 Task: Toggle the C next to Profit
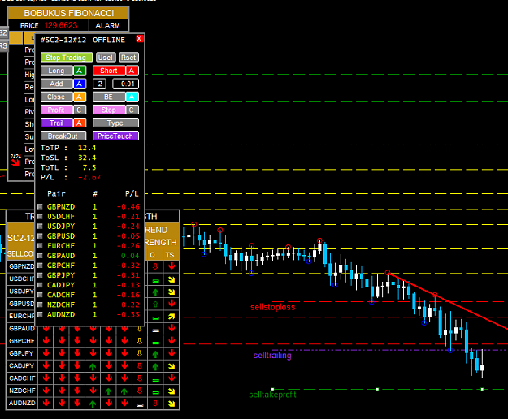point(80,110)
